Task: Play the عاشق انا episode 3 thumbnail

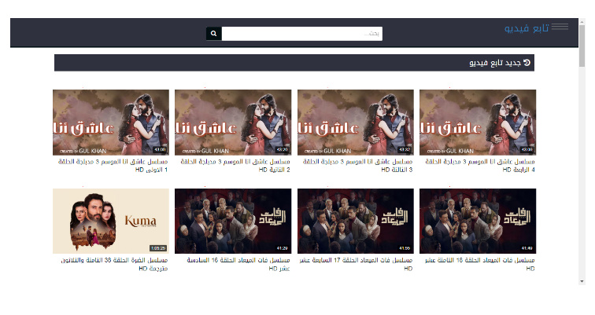Action: [356, 122]
